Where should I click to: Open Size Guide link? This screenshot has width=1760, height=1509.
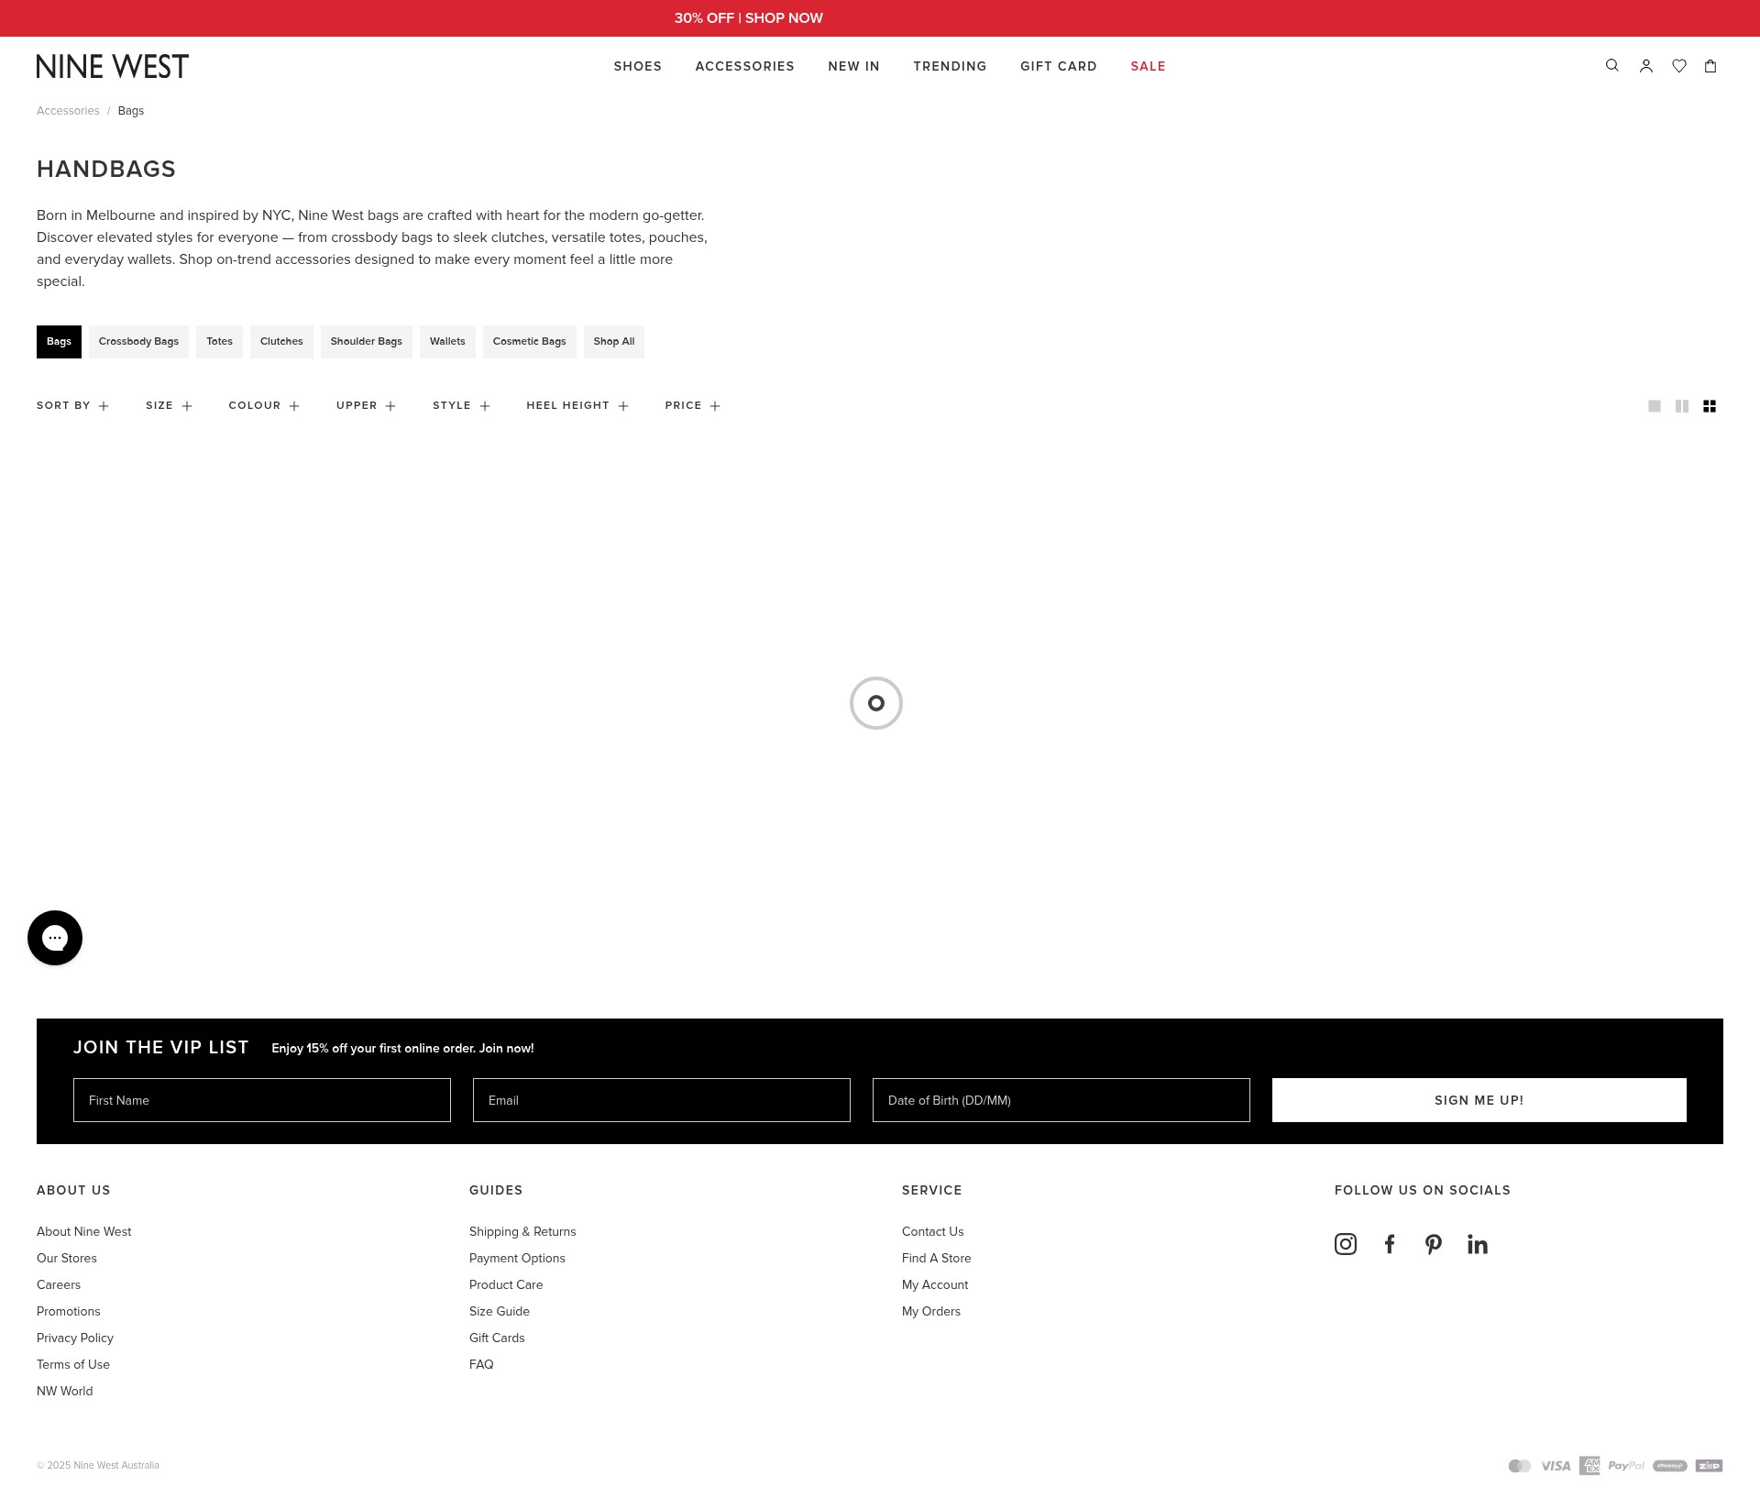[500, 1312]
